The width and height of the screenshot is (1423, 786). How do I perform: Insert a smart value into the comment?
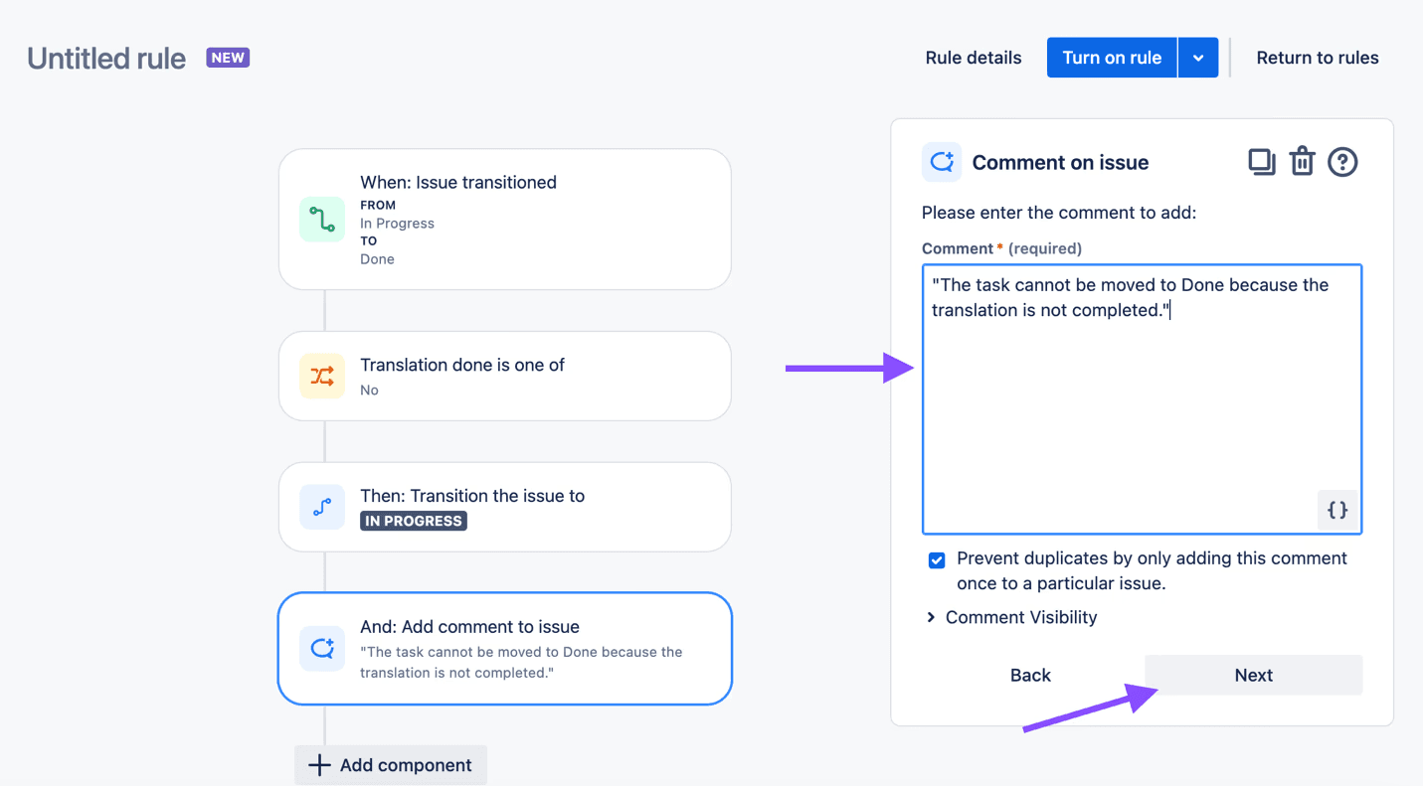pyautogui.click(x=1336, y=510)
